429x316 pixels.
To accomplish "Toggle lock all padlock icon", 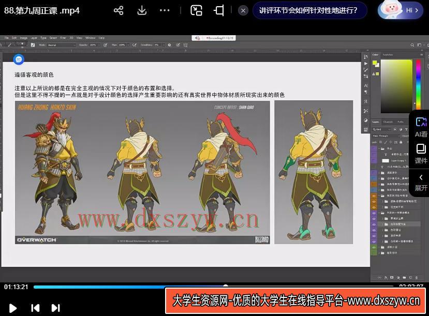I will click(x=401, y=142).
